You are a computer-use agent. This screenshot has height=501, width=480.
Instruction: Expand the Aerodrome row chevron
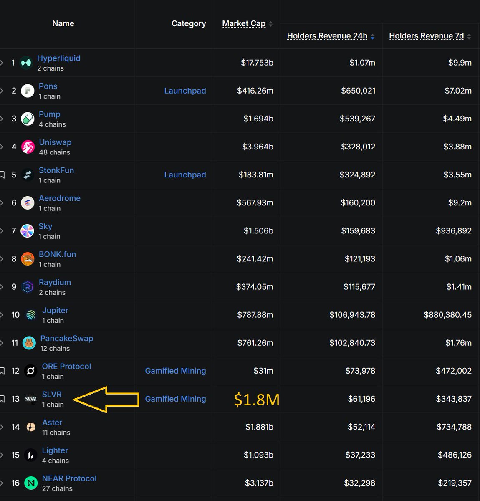[2, 202]
